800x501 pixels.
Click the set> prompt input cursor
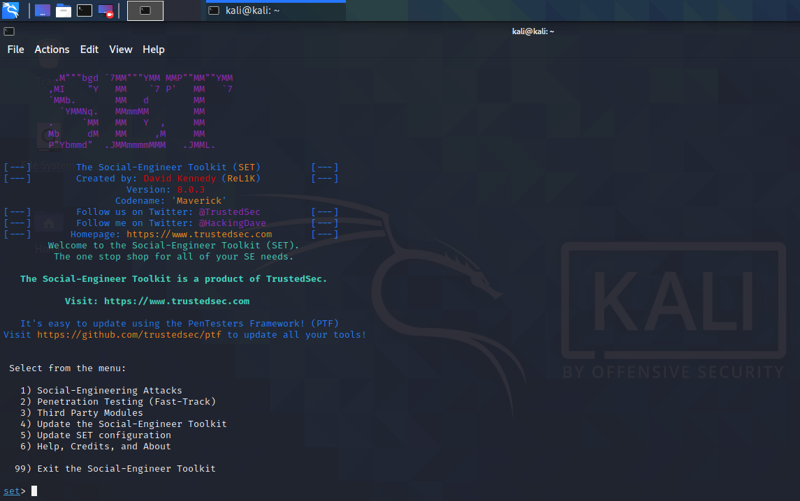34,491
